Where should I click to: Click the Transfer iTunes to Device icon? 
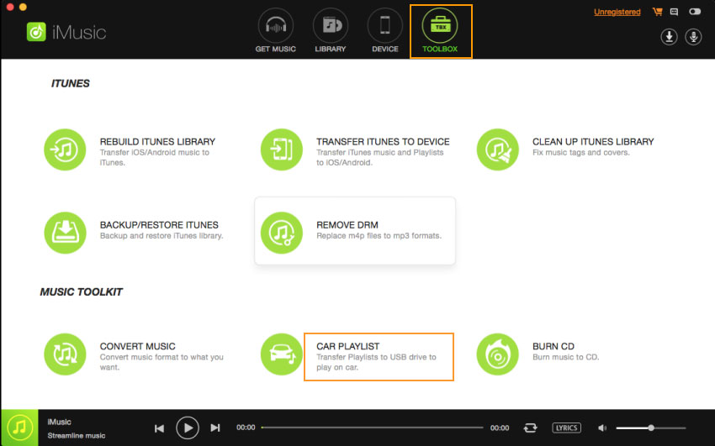click(x=281, y=150)
